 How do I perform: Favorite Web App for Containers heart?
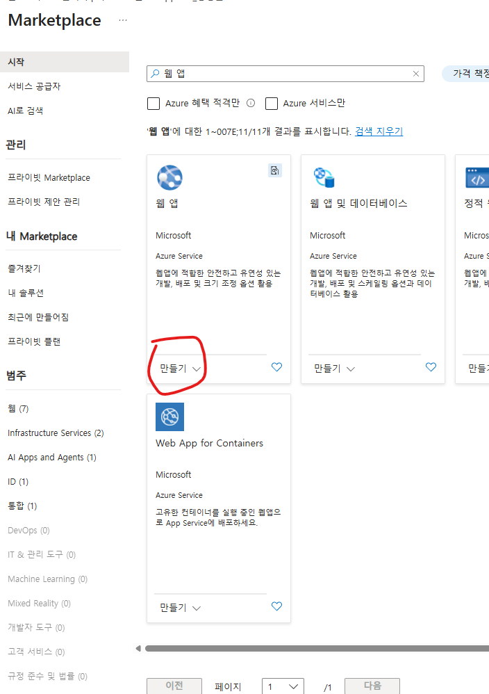pyautogui.click(x=276, y=606)
